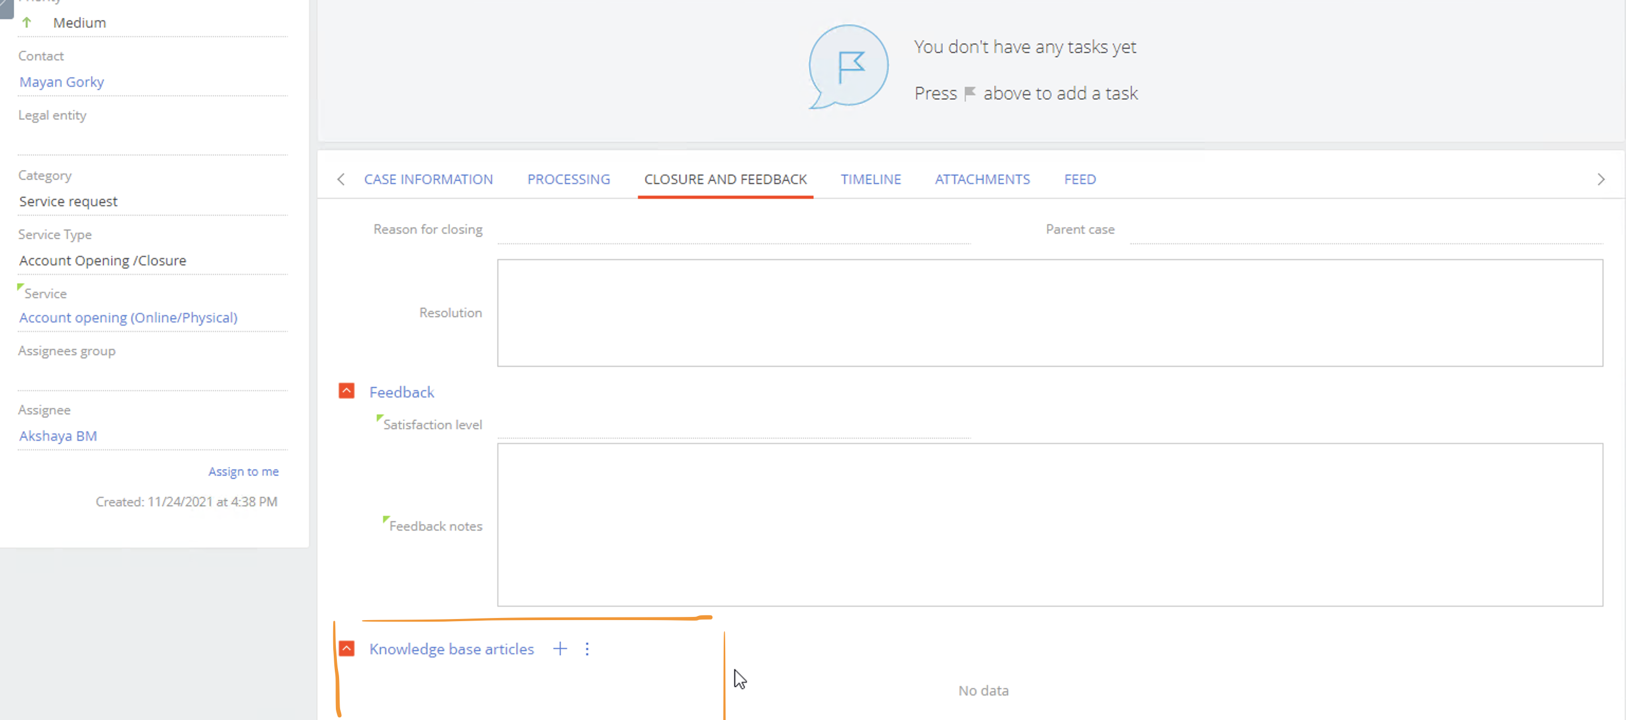Select Service Type Account Opening /Closure

pos(102,261)
